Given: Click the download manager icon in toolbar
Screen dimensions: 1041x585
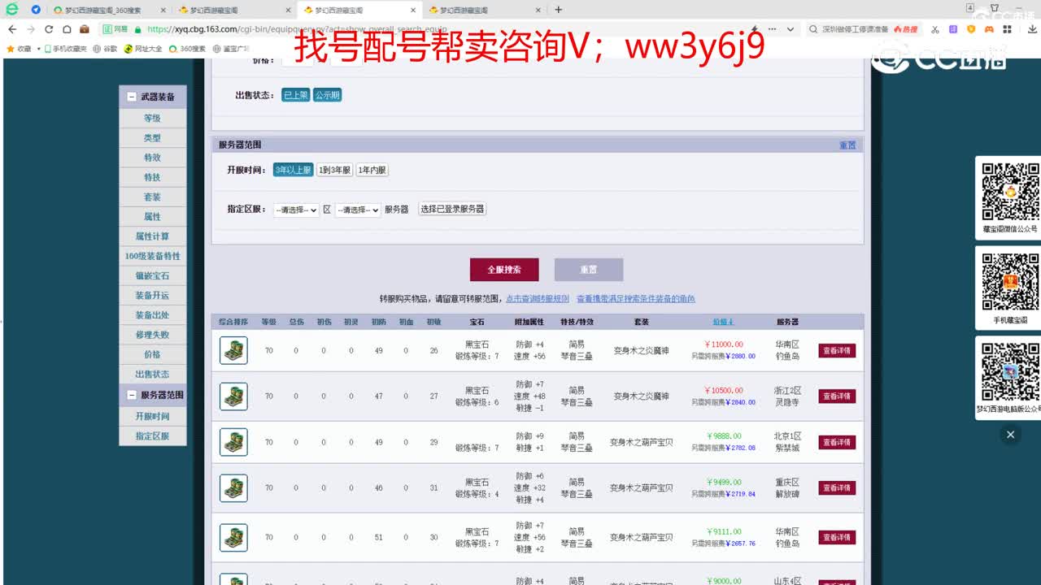Looking at the screenshot, I should [x=1032, y=29].
